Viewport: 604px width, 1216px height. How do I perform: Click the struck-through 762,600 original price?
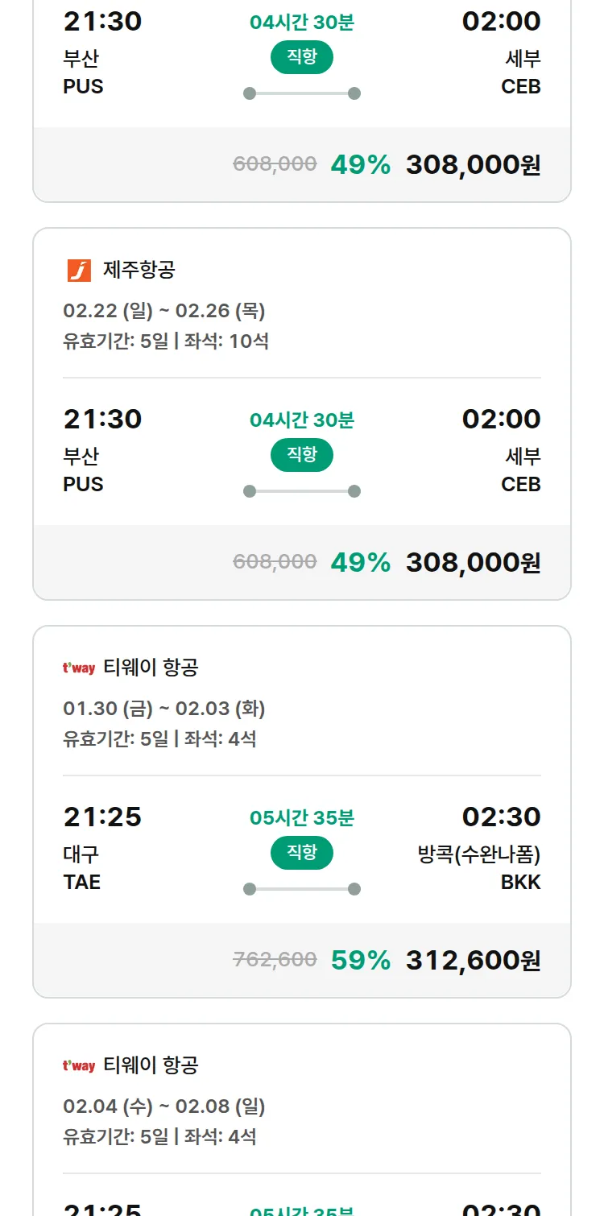(x=275, y=959)
